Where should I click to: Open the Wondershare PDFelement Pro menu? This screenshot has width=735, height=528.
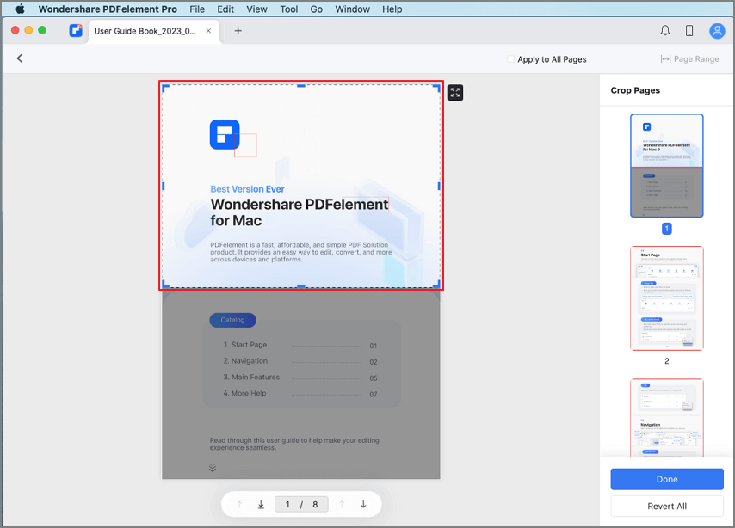click(x=108, y=9)
